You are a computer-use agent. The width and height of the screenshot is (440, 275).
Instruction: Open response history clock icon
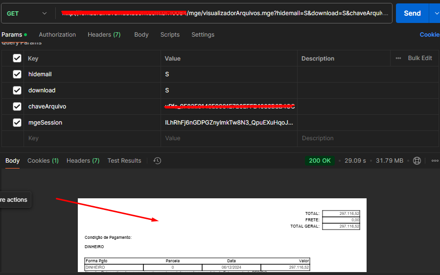click(157, 161)
